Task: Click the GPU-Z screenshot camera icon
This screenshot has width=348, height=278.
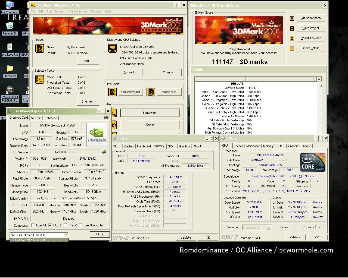Action: click(106, 118)
